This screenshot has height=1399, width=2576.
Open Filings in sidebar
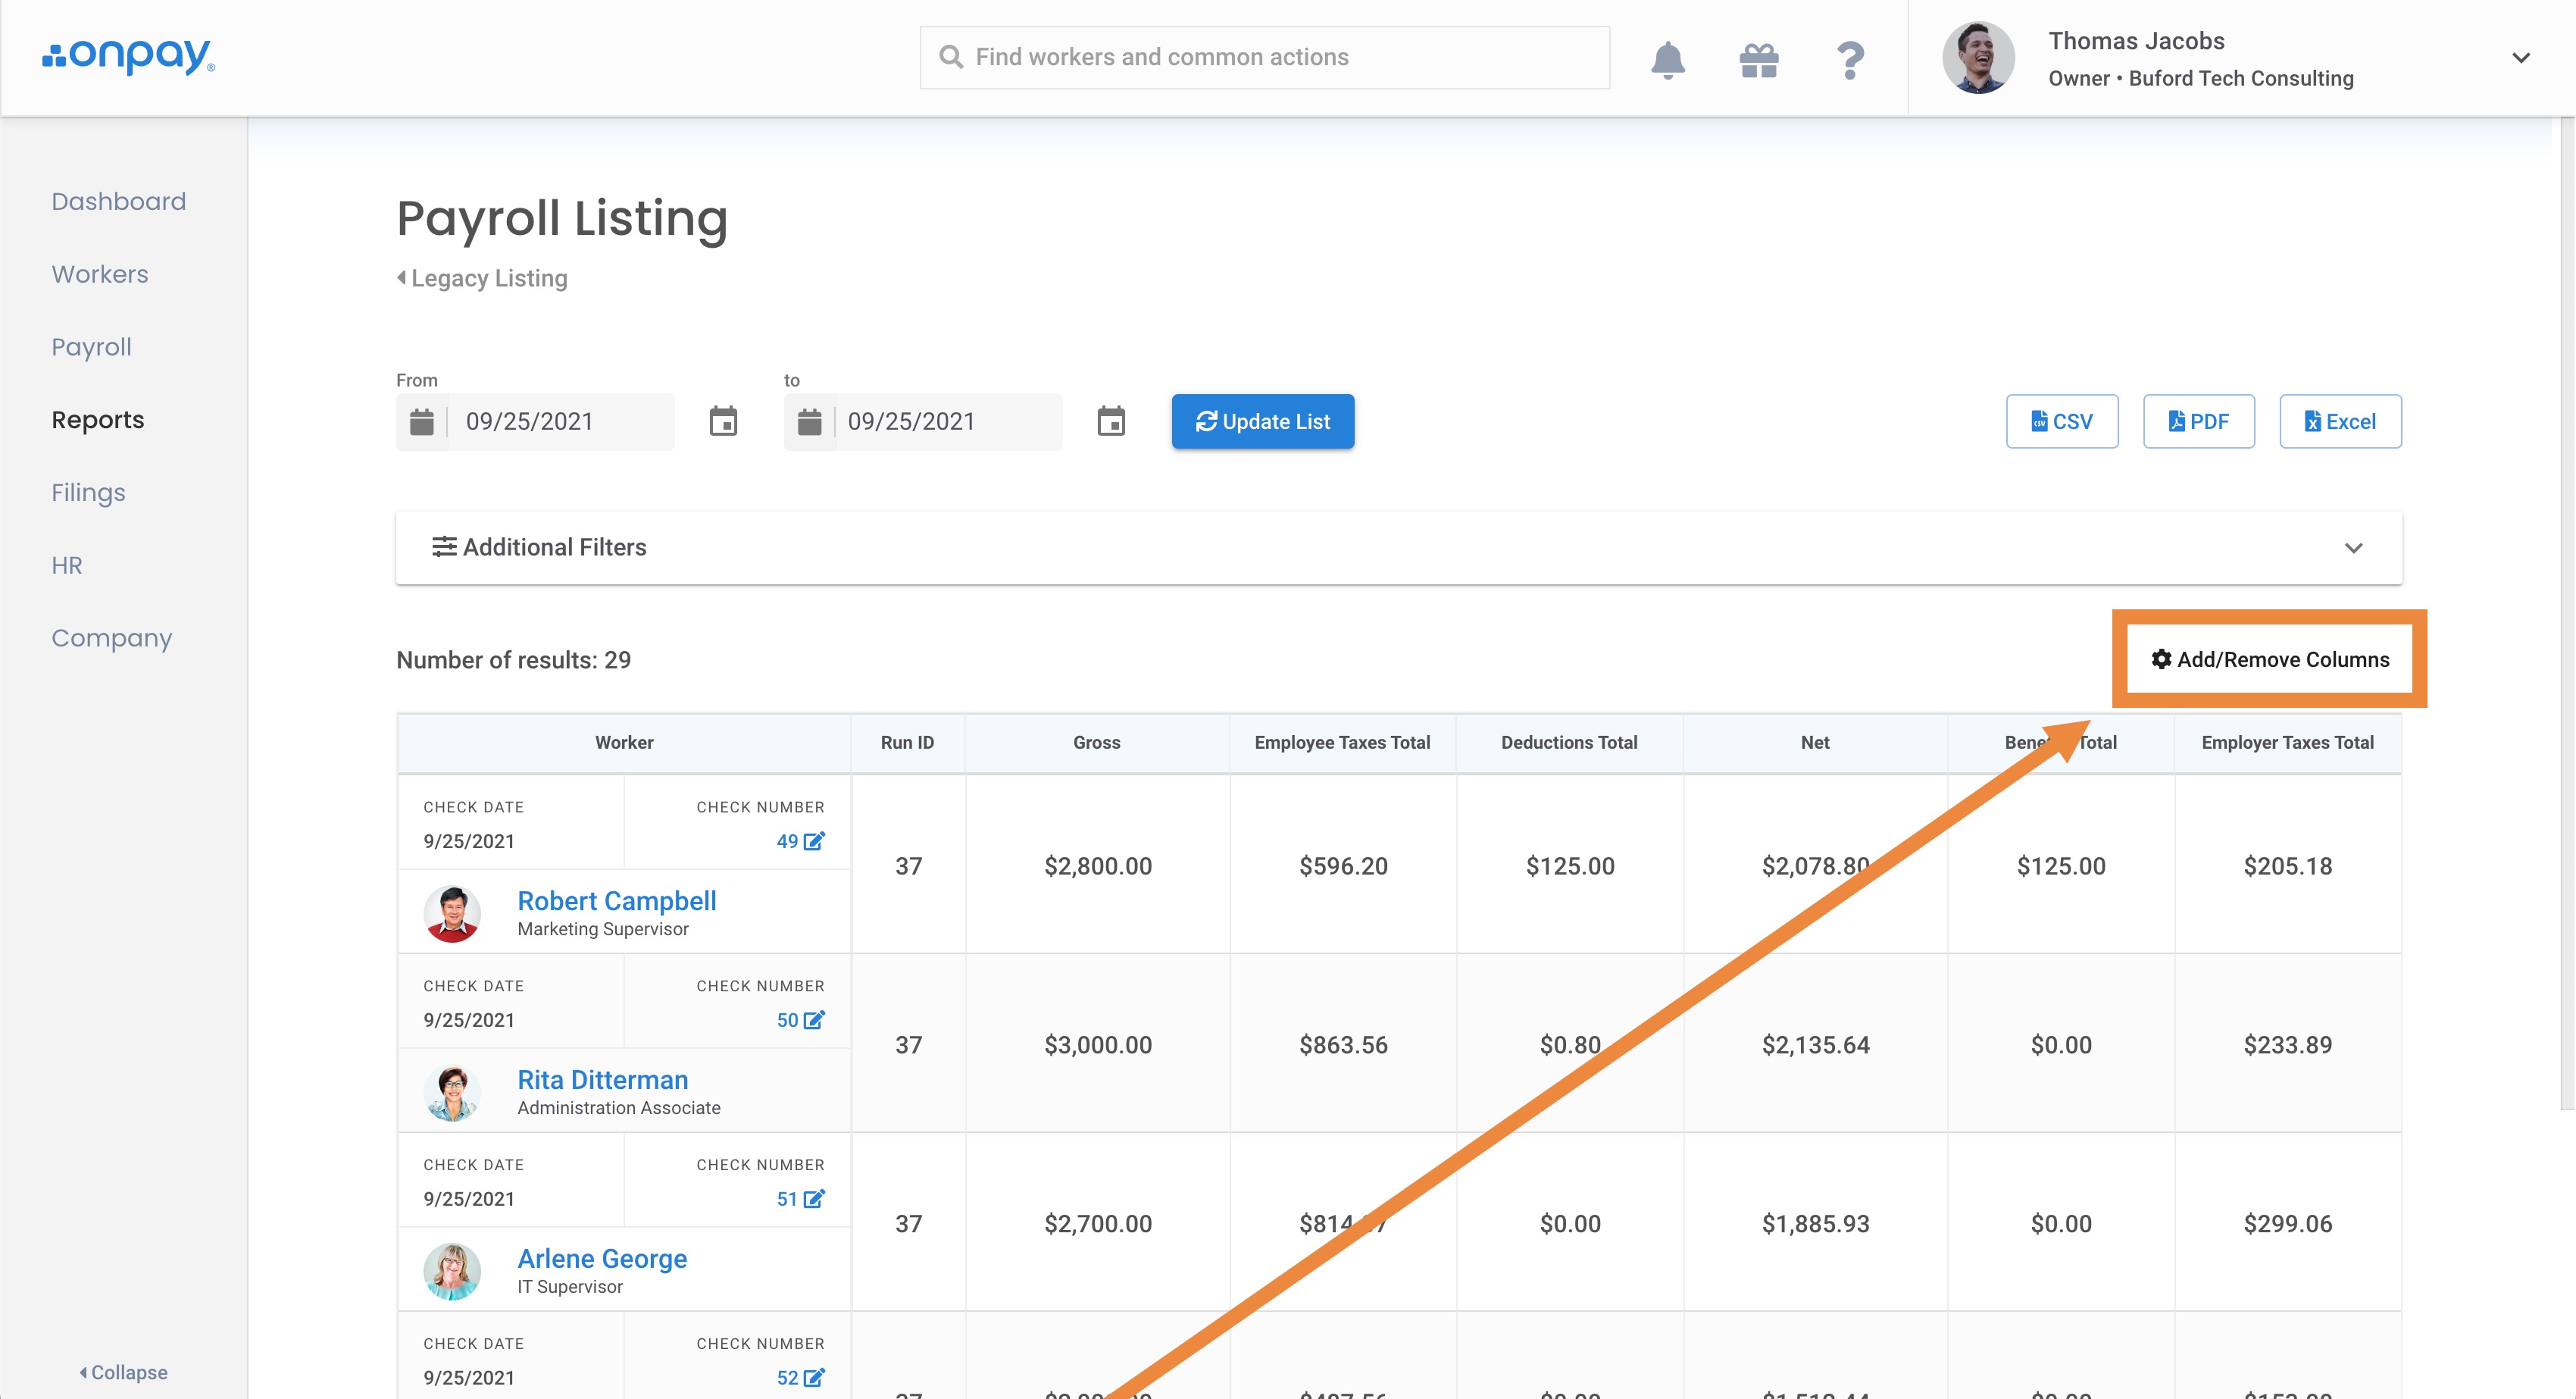click(89, 493)
